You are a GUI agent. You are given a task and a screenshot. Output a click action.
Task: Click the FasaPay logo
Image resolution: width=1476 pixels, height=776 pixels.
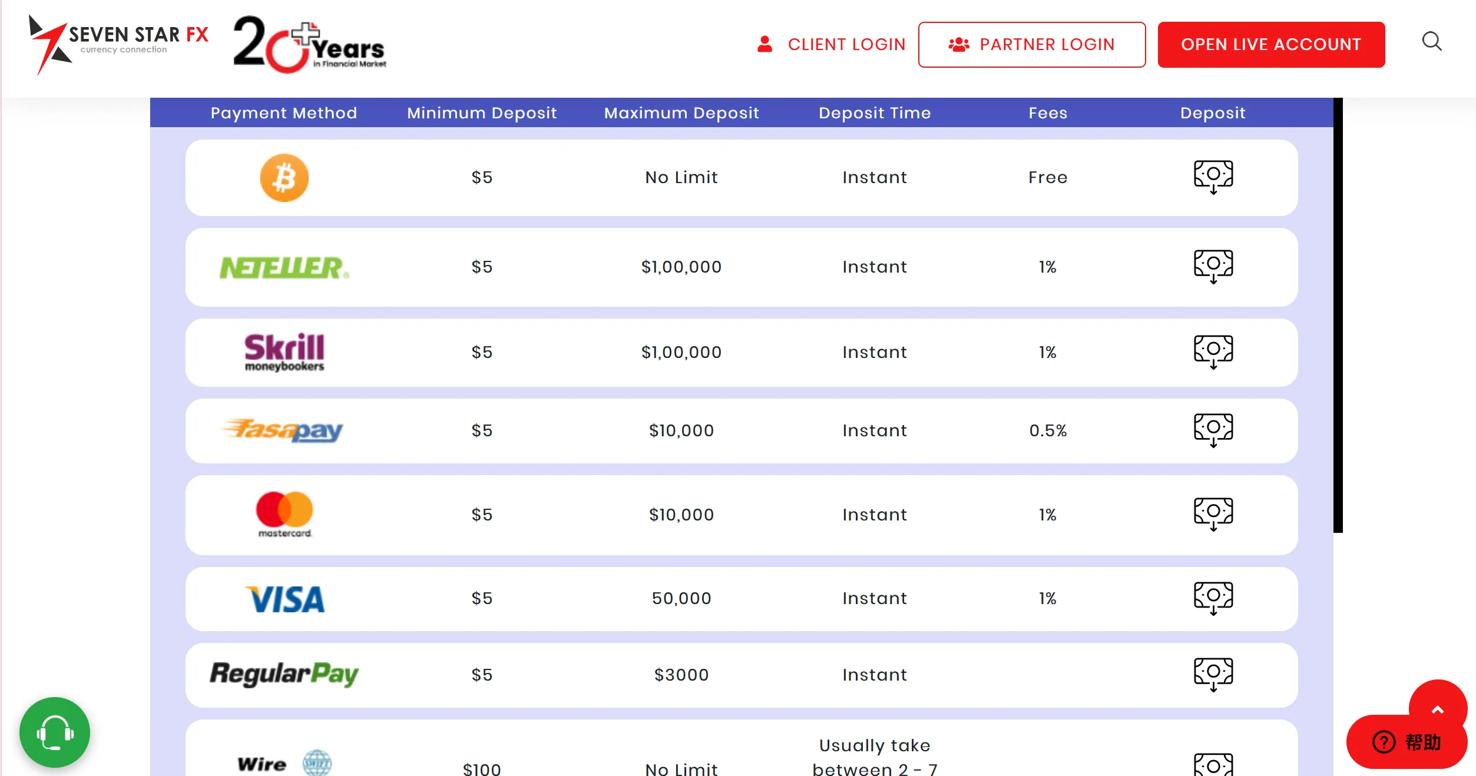coord(283,430)
